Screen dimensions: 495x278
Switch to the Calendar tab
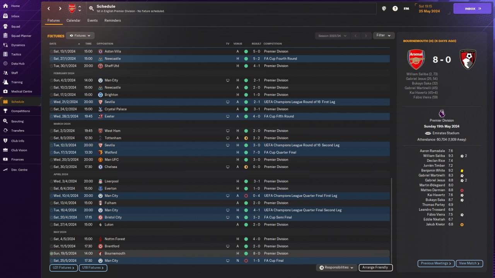click(73, 20)
